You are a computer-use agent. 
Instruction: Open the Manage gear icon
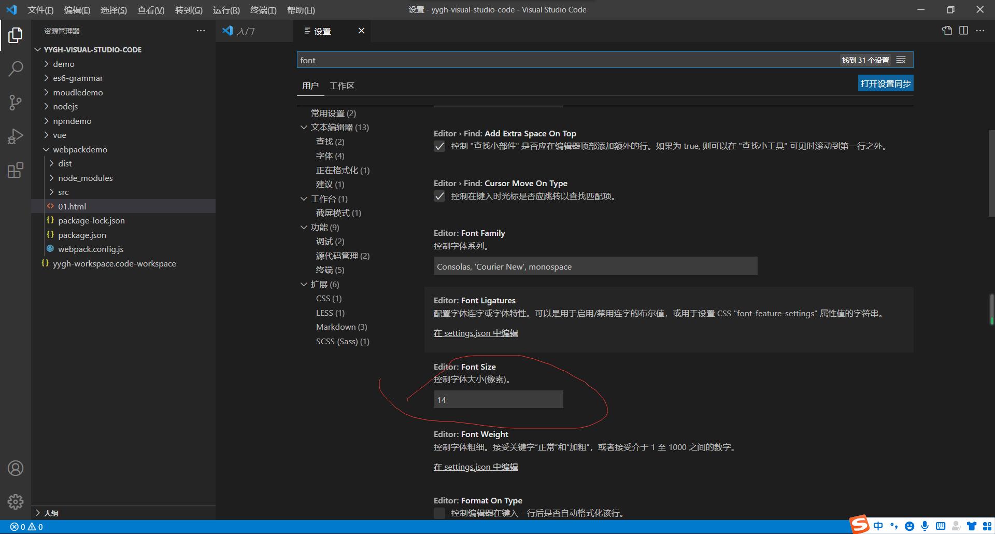pos(16,501)
